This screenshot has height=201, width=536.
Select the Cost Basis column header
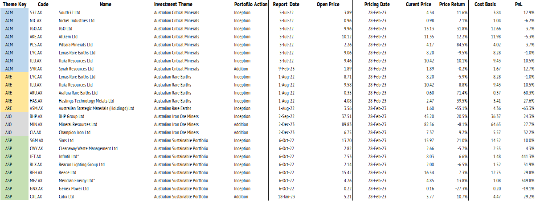point(486,4)
